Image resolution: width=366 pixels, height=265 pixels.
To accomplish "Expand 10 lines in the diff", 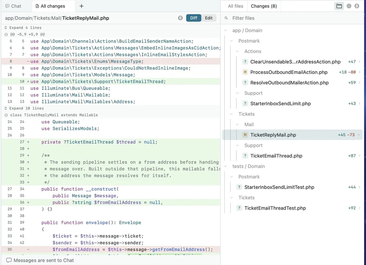I will pyautogui.click(x=24, y=108).
